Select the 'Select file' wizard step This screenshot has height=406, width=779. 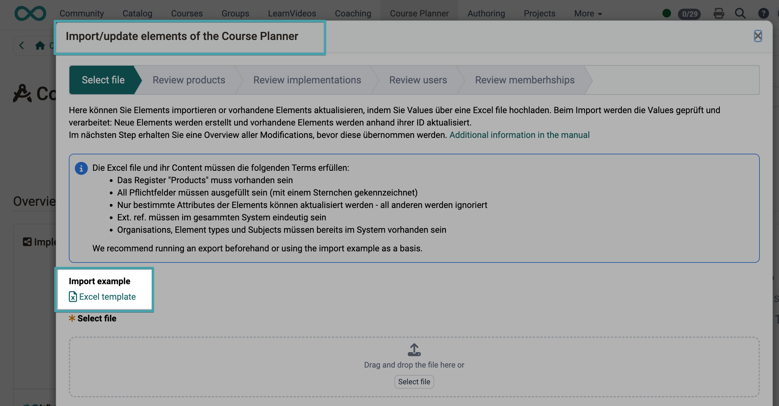103,80
